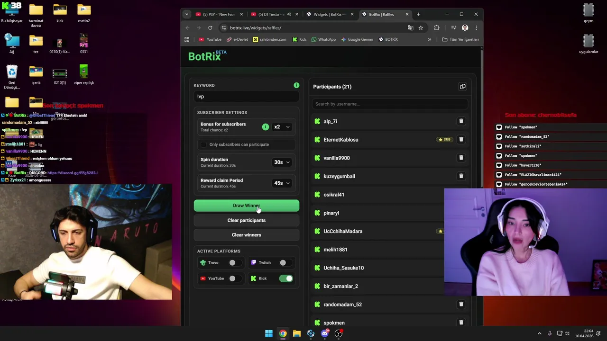607x341 pixels.
Task: Click the Clear winners button
Action: (x=247, y=235)
